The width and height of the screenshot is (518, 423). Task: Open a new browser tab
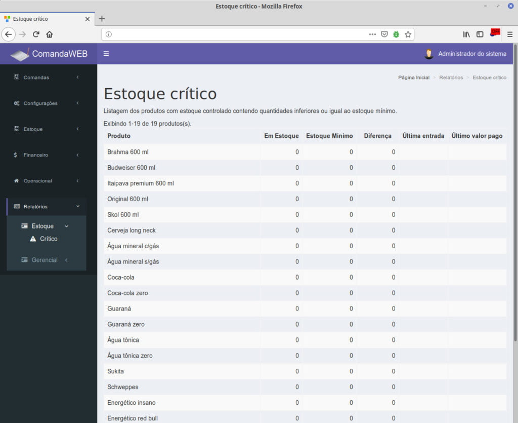click(x=102, y=19)
